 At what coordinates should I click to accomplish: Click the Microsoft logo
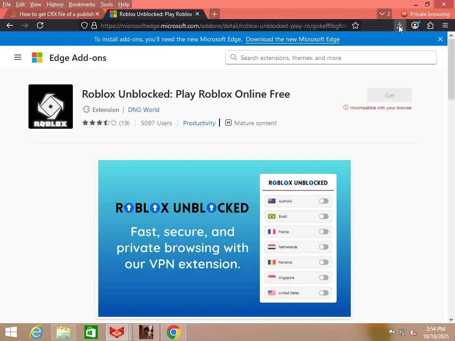coord(37,57)
